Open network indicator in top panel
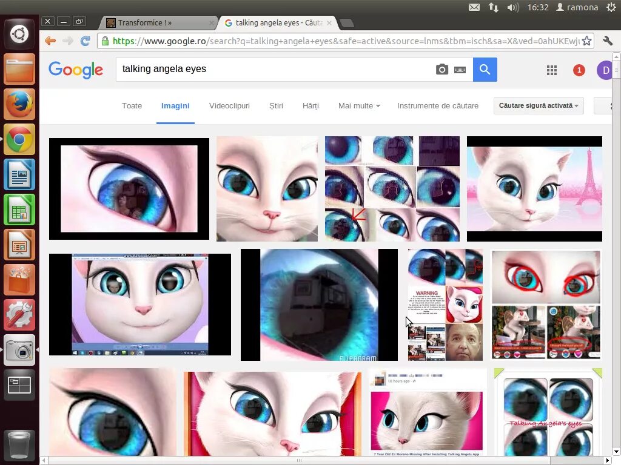 493,7
